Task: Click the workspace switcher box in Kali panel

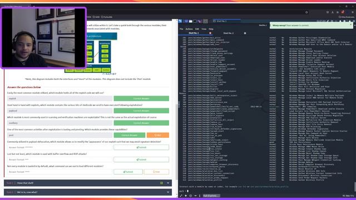Action: point(205,21)
